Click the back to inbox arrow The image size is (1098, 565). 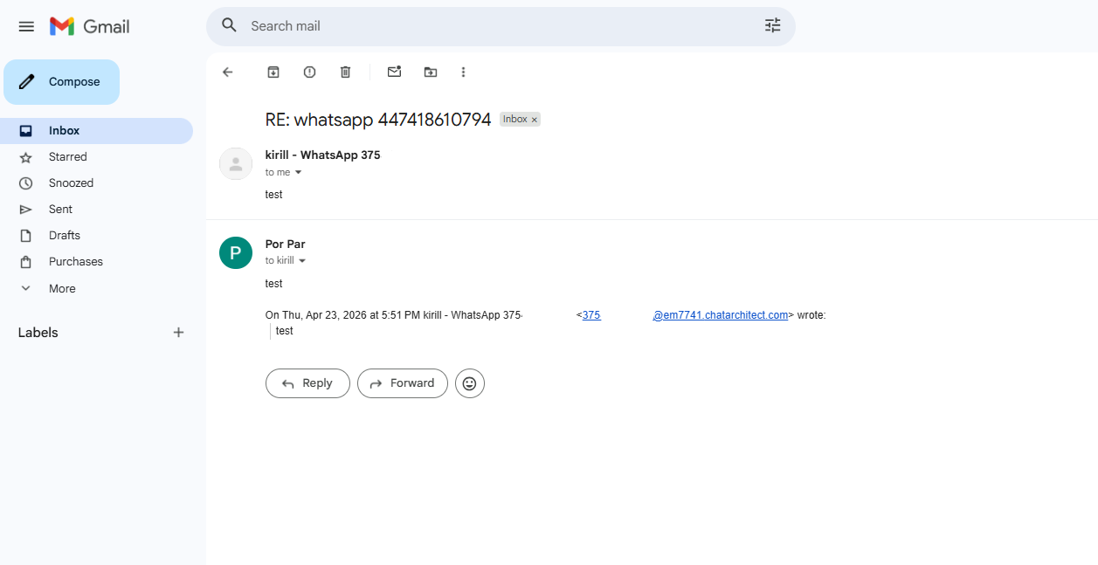228,72
